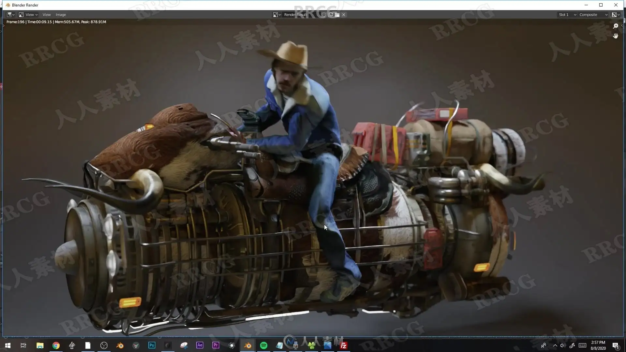Click the pan hand gizmo

click(616, 36)
